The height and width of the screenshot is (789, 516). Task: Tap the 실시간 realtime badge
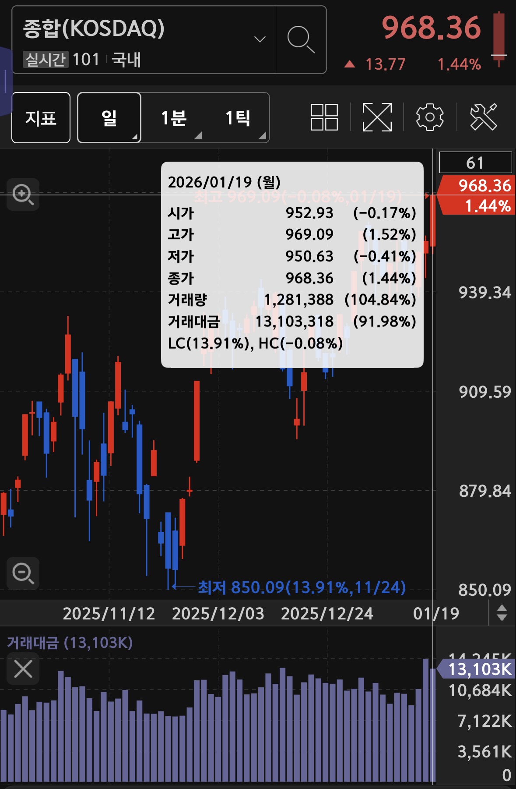click(46, 60)
